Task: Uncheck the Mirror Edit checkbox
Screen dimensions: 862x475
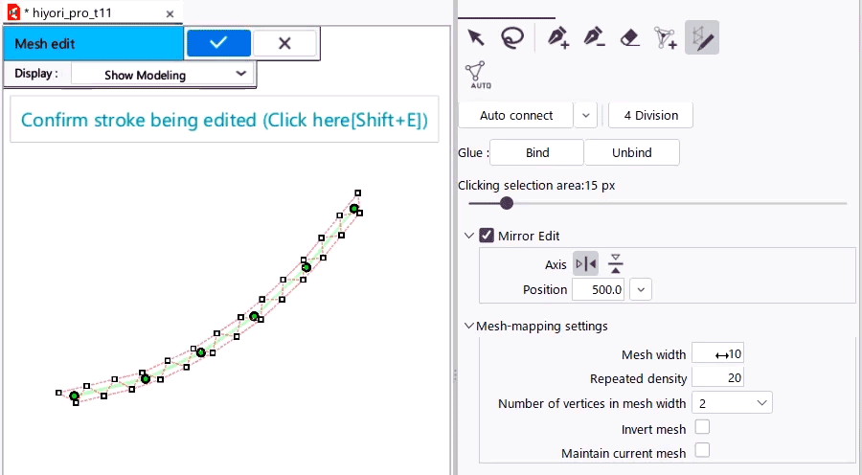Action: click(488, 236)
